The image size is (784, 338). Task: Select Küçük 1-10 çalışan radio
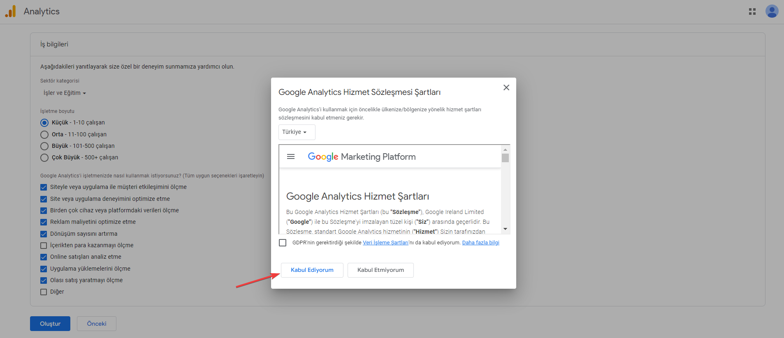(44, 123)
